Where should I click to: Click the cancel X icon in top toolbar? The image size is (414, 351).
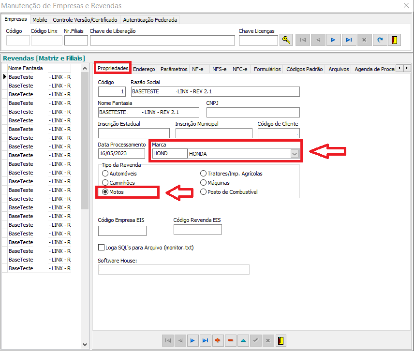tap(364, 40)
